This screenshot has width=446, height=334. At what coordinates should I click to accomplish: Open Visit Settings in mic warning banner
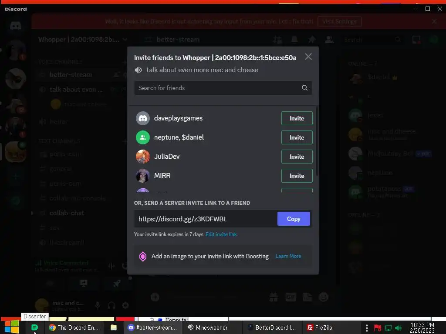(x=339, y=22)
